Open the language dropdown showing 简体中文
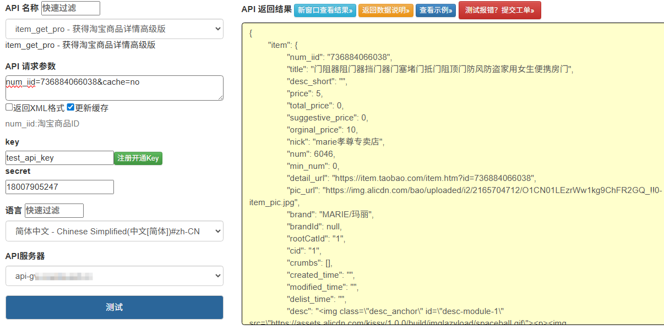 point(113,231)
